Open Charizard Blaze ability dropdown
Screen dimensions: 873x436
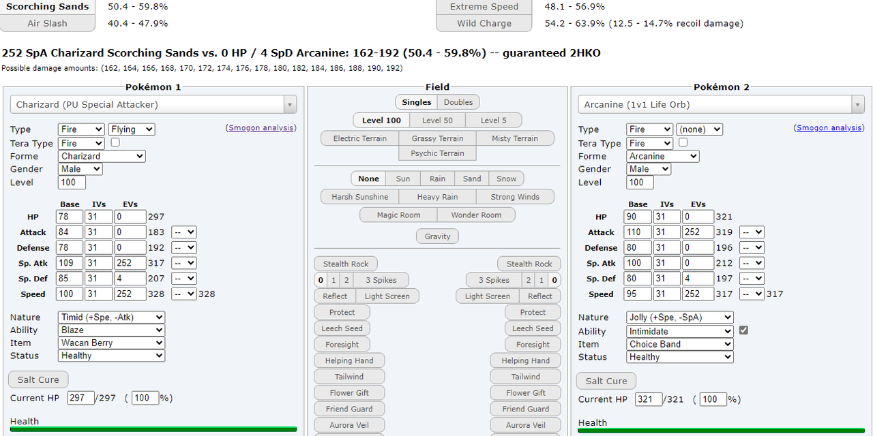pos(112,330)
